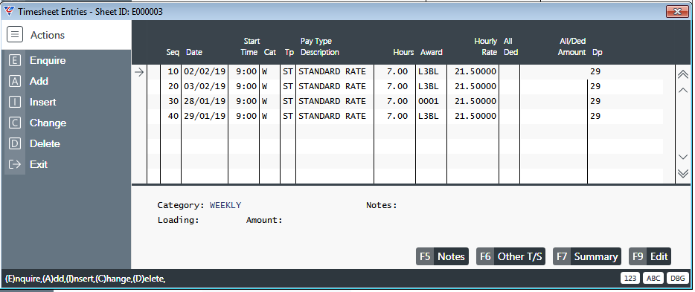This screenshot has height=292, width=695.
Task: Open the Actions hamburger menu icon
Action: [15, 34]
